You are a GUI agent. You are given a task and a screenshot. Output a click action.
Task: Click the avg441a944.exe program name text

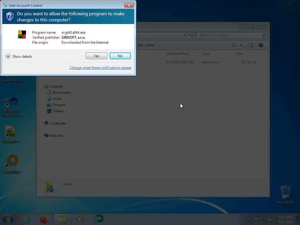73,33
